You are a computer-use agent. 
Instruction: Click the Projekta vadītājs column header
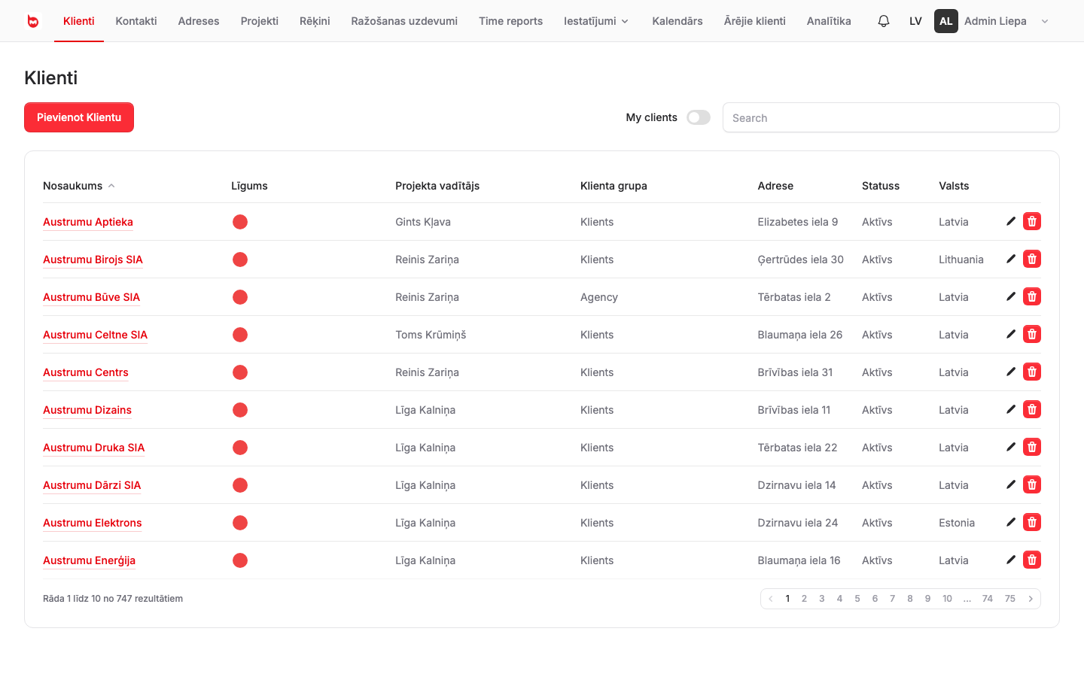(x=437, y=186)
